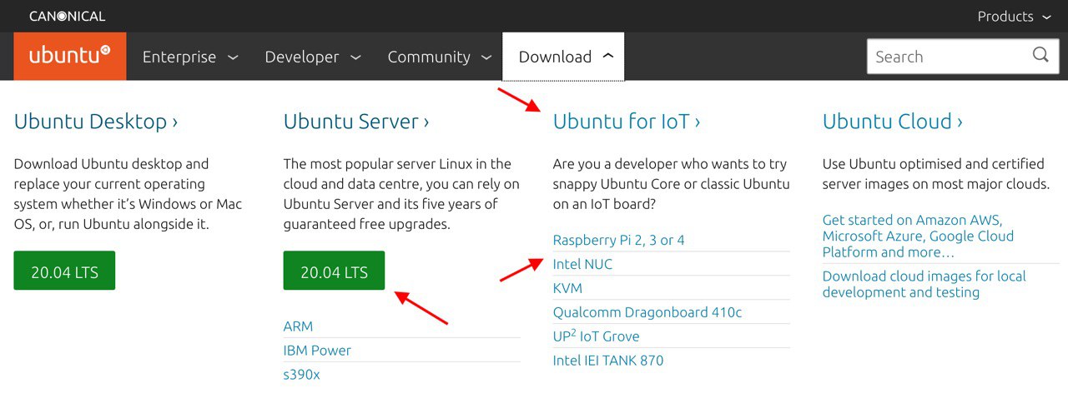Click the 'Are you a developer' paragraph

coord(671,184)
